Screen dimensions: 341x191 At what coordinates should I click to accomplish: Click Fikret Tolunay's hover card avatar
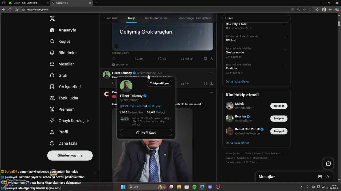click(x=126, y=86)
